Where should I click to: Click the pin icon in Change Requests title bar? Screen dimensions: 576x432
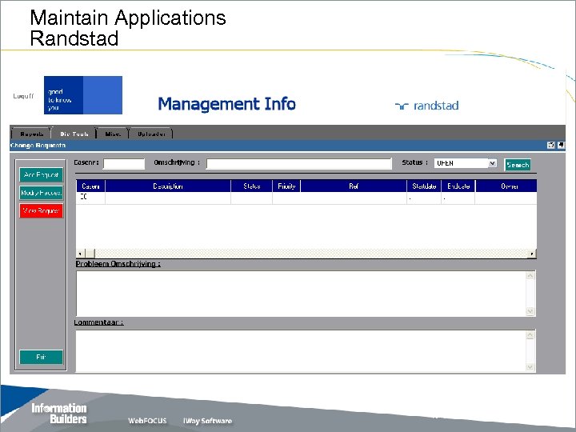pos(561,145)
